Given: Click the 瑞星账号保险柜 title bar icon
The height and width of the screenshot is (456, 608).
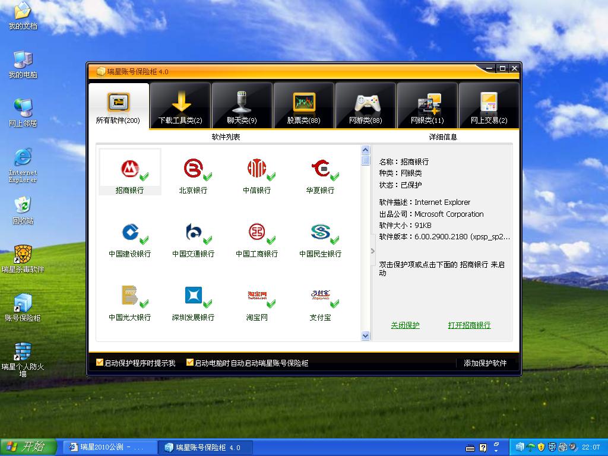Looking at the screenshot, I should pos(101,71).
